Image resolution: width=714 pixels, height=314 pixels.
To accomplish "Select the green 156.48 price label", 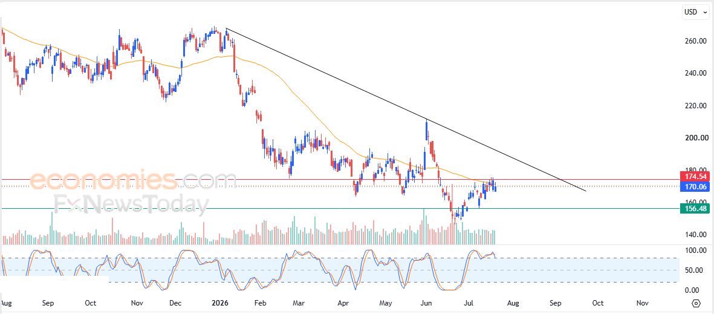I will pos(694,209).
